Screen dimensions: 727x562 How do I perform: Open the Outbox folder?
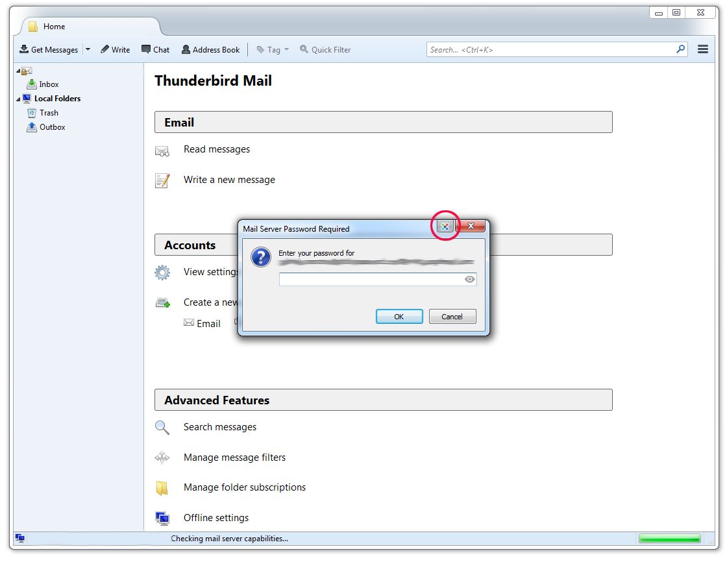pos(52,127)
